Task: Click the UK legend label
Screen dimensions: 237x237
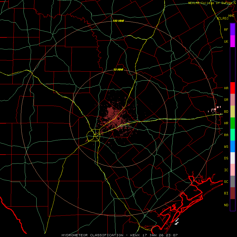Action: tap(226, 41)
